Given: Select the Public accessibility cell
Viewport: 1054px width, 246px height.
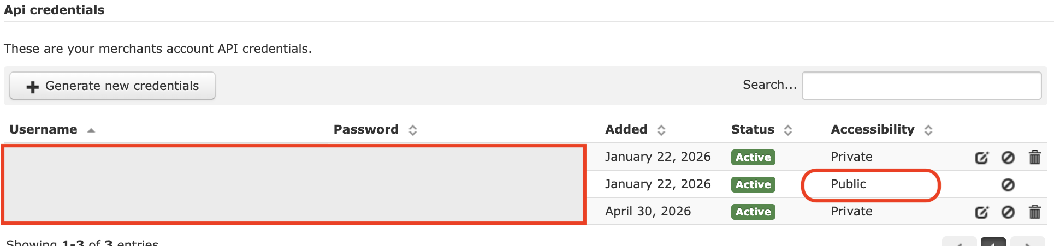Looking at the screenshot, I should pos(848,184).
